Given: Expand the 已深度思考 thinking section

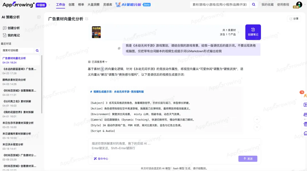Looking at the screenshot, I should (x=98, y=62).
